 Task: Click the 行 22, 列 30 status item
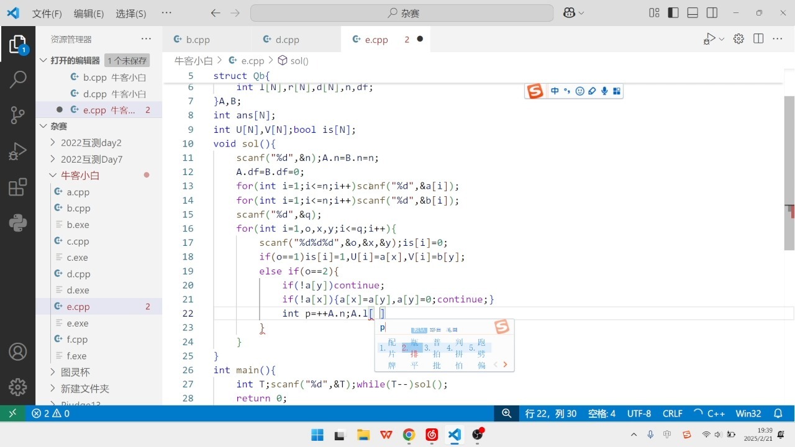(x=551, y=413)
